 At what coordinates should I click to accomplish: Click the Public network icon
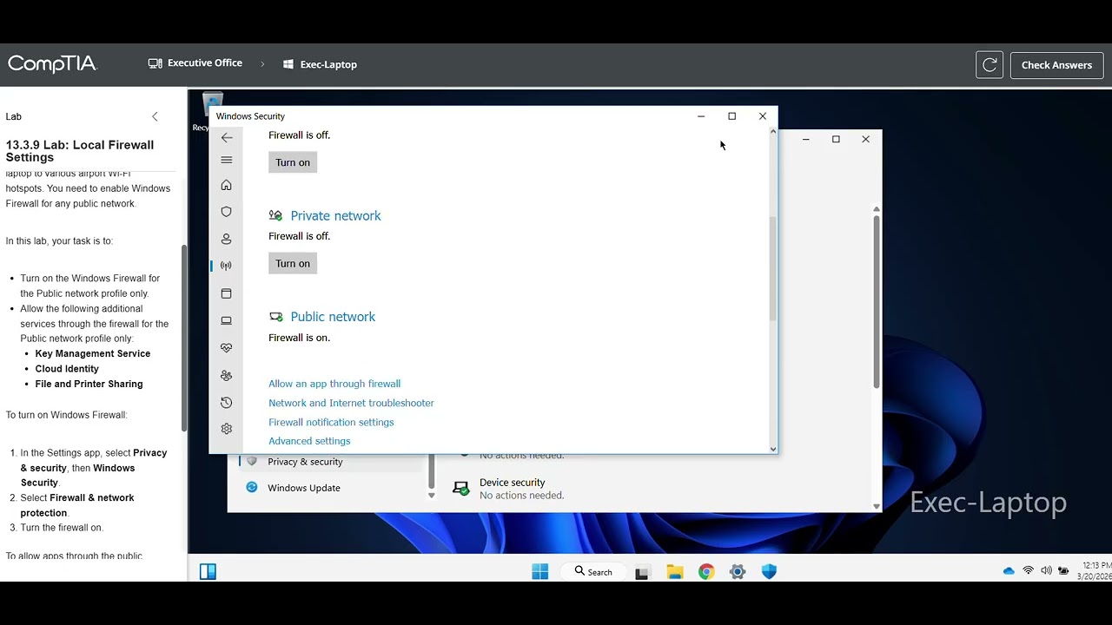pos(275,317)
